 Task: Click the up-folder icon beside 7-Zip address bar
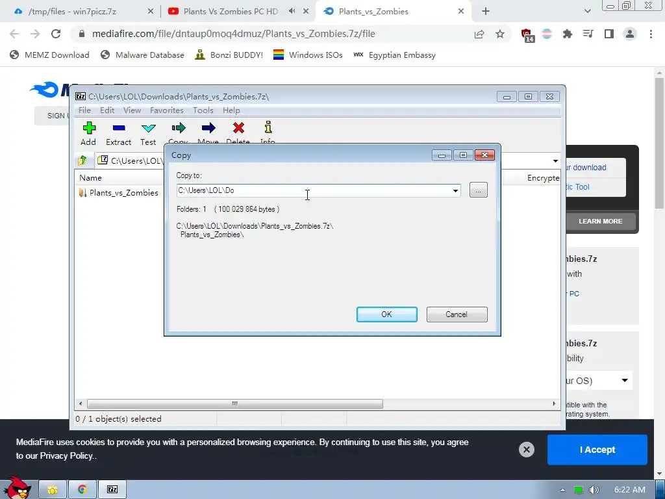pyautogui.click(x=82, y=160)
